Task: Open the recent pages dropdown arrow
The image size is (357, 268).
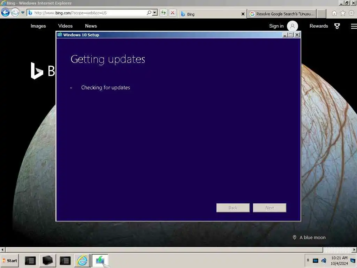Action: (23, 13)
